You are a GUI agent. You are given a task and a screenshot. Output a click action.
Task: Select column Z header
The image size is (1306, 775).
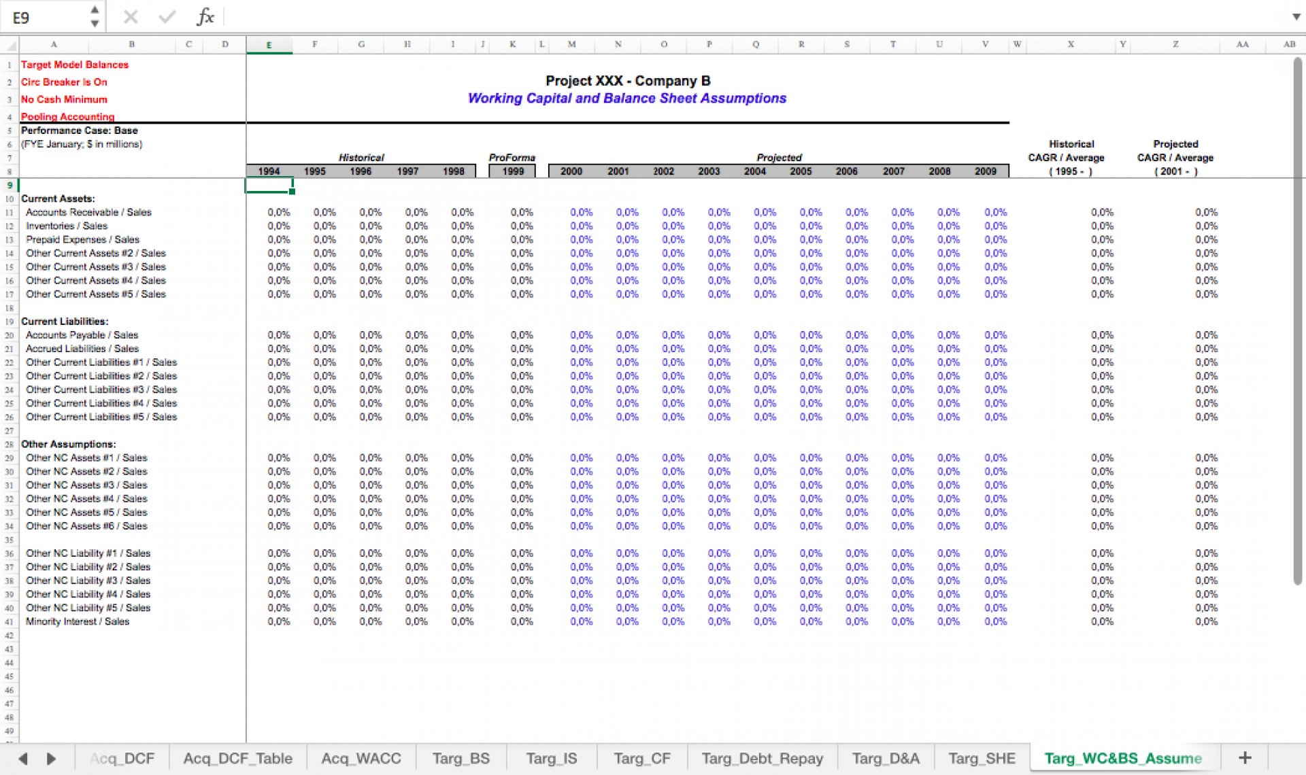1175,45
